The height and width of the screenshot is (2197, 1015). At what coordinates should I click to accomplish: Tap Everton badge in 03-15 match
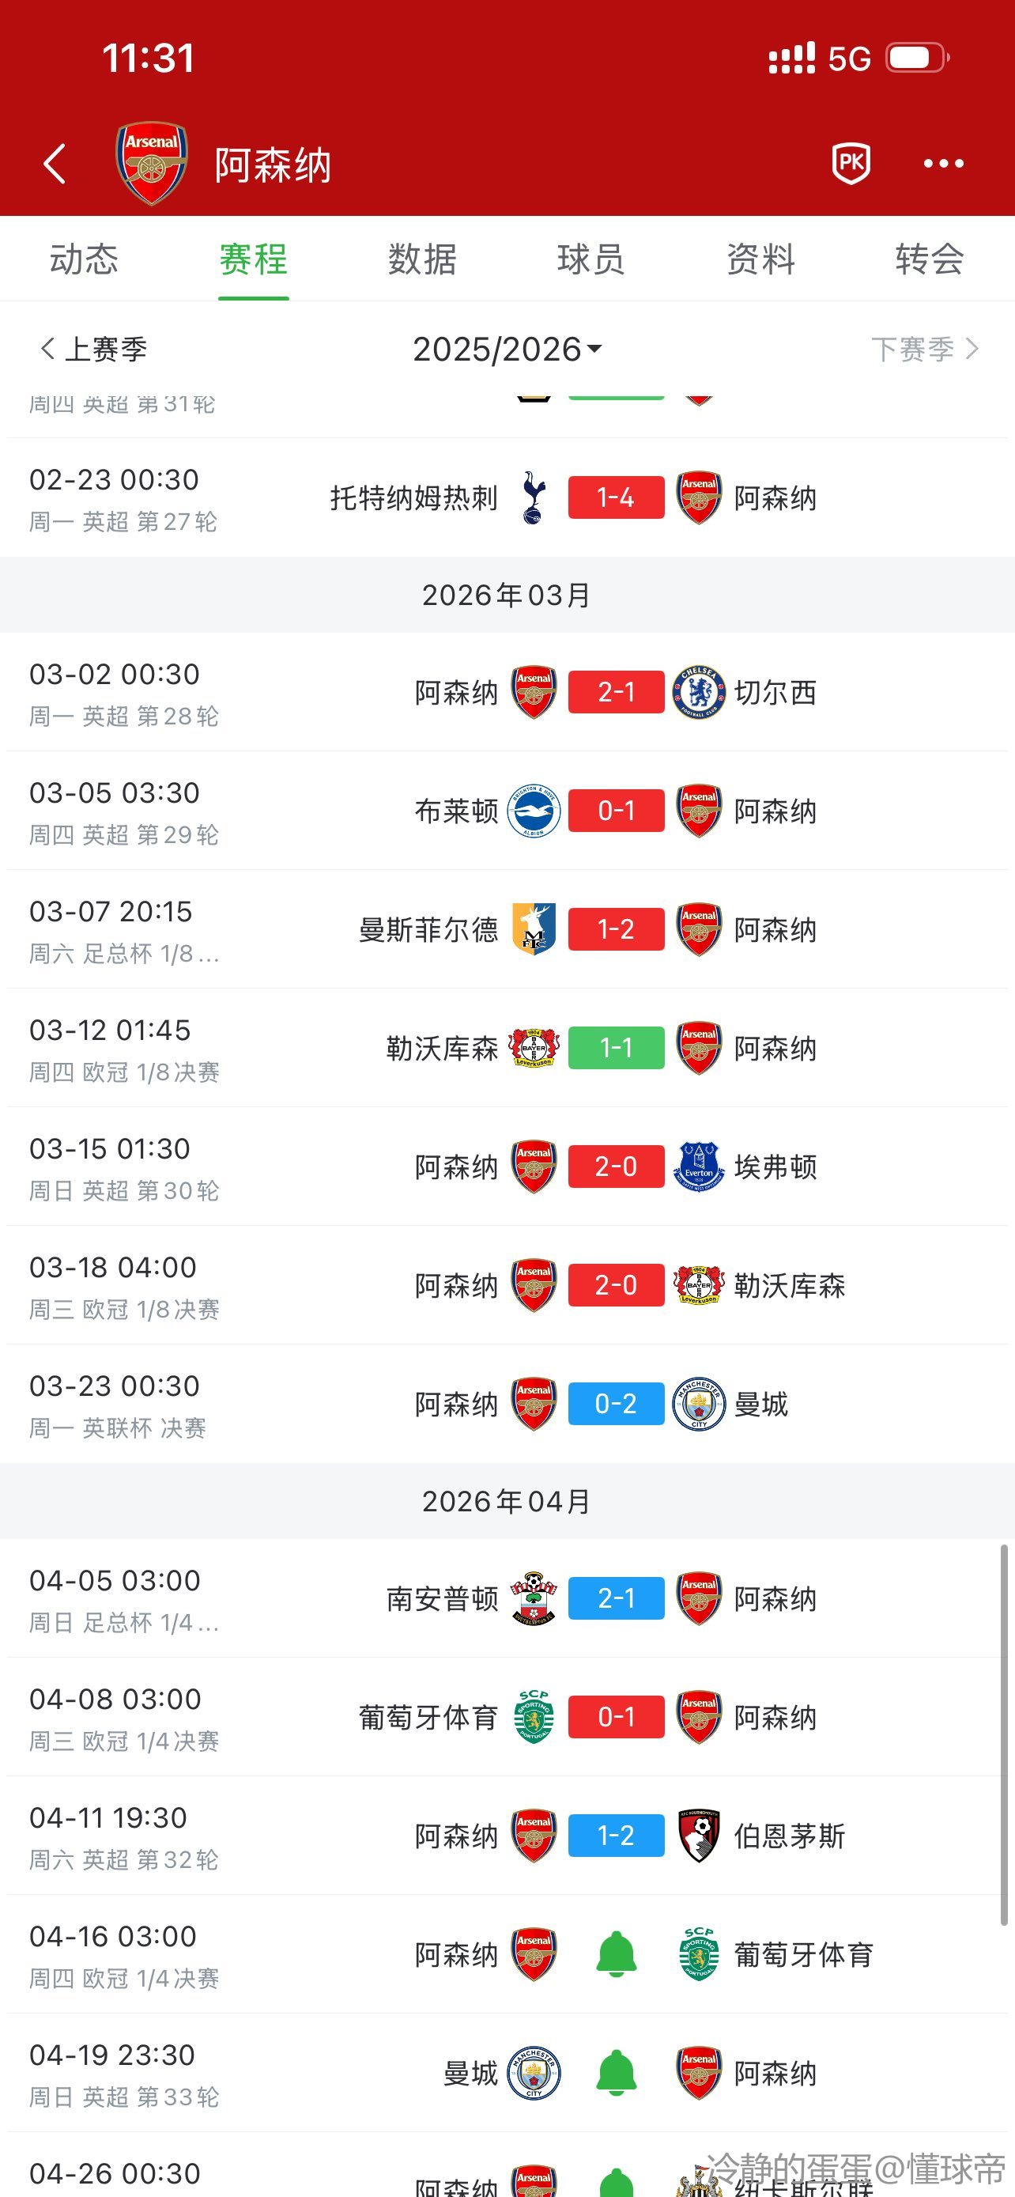pos(699,1166)
